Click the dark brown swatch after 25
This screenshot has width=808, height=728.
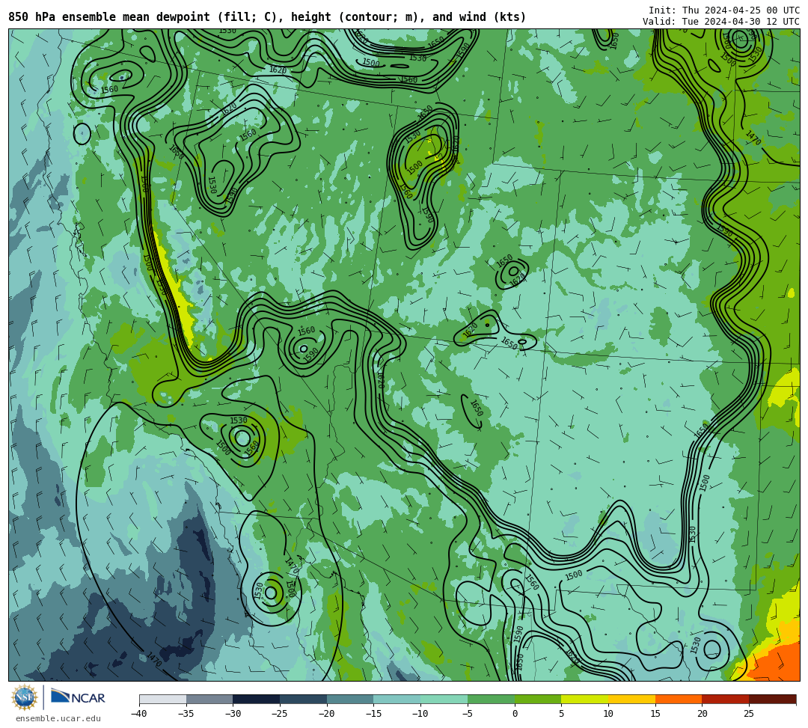(x=772, y=699)
